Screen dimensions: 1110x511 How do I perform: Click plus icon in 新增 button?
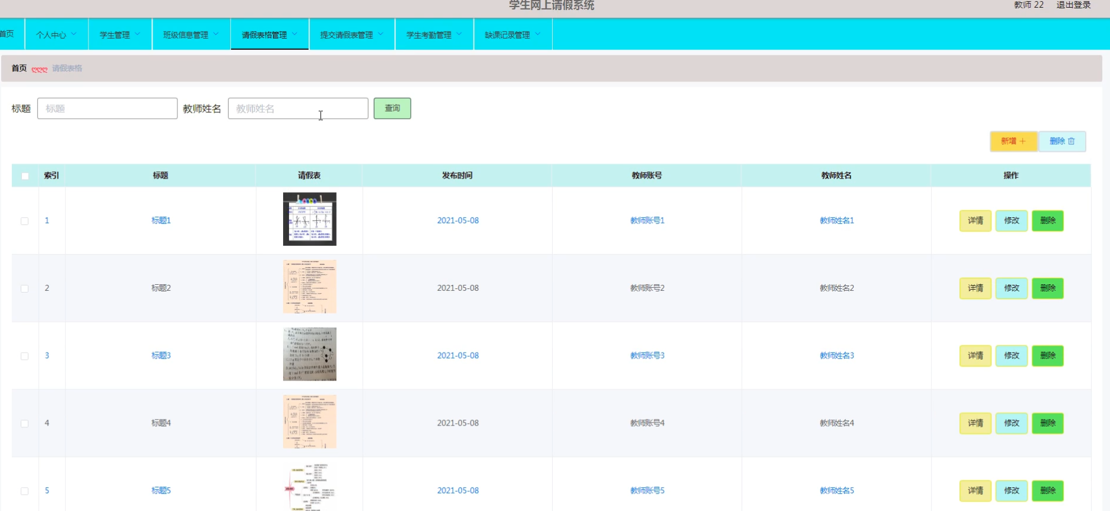click(x=1022, y=141)
